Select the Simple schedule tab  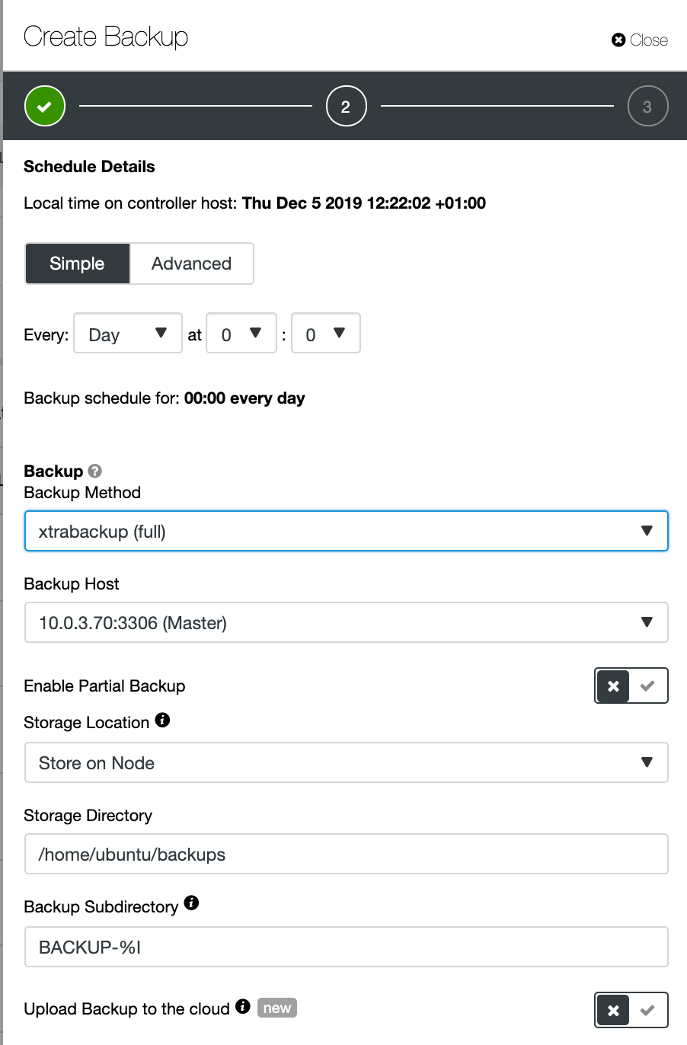(x=78, y=264)
